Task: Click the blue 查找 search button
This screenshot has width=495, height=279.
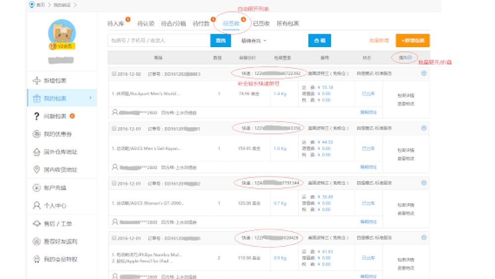Action: 221,41
